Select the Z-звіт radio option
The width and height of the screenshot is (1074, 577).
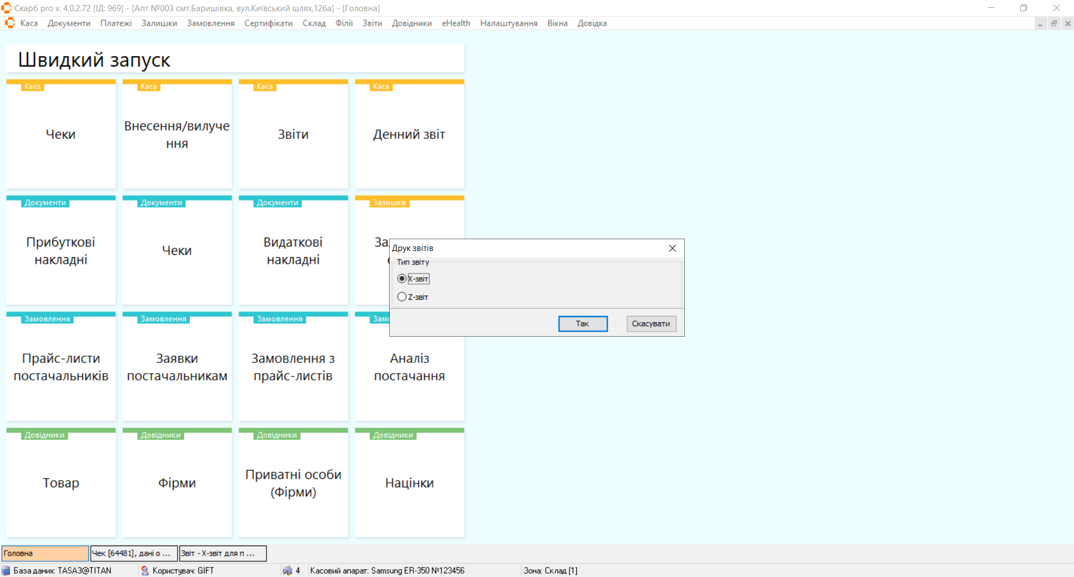pyautogui.click(x=402, y=297)
